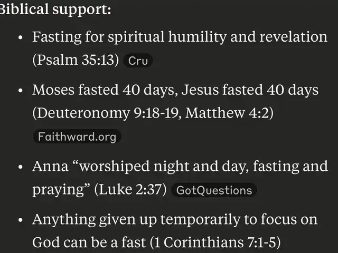Image resolution: width=338 pixels, height=253 pixels.
Task: Click the word "praying" before Luke reference
Action: point(60,190)
